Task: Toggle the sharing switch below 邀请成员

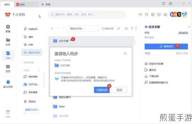Action: [148, 54]
